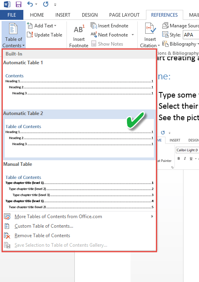Switch to the HOME tab

pyautogui.click(x=37, y=15)
